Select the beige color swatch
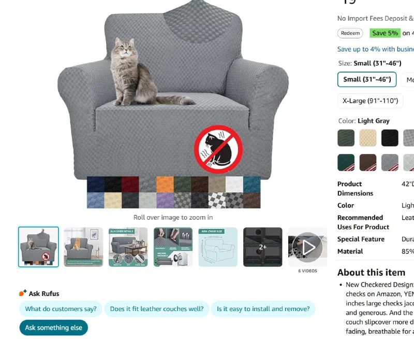The image size is (414, 339). [368, 138]
